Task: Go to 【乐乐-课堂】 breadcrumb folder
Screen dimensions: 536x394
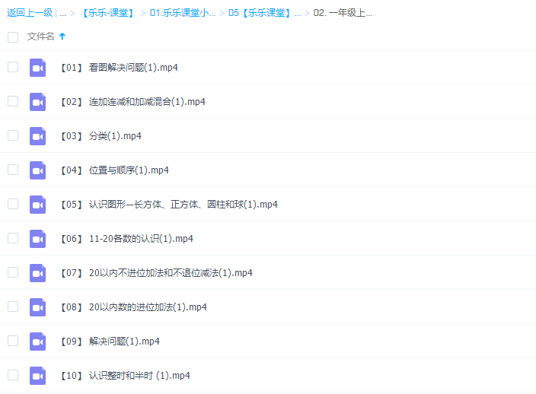Action: tap(107, 13)
